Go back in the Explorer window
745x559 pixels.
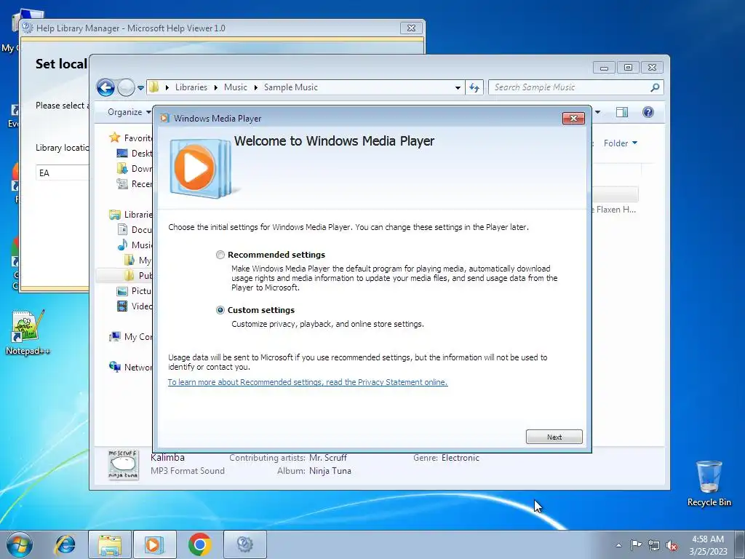105,87
